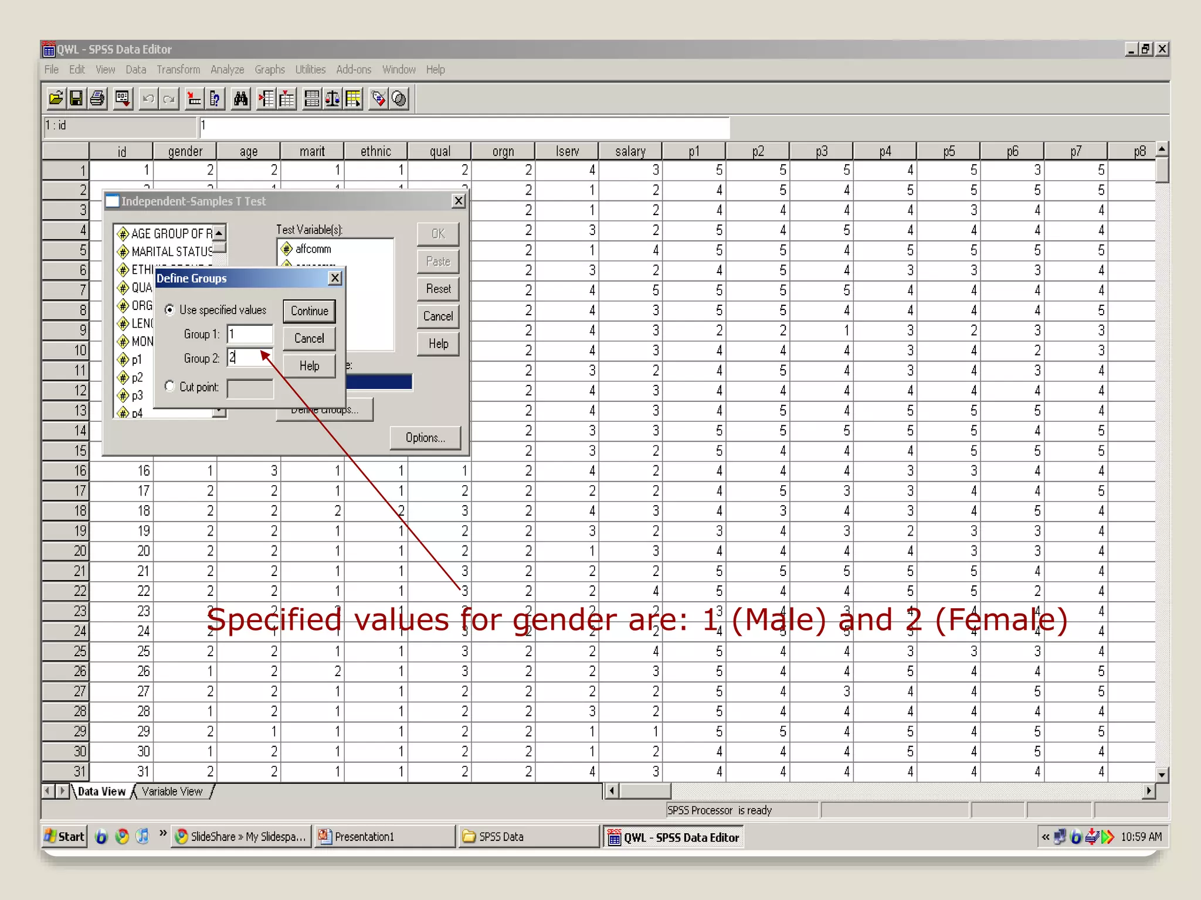Open the Add-ons menu
Image resolution: width=1201 pixels, height=900 pixels.
(x=354, y=69)
